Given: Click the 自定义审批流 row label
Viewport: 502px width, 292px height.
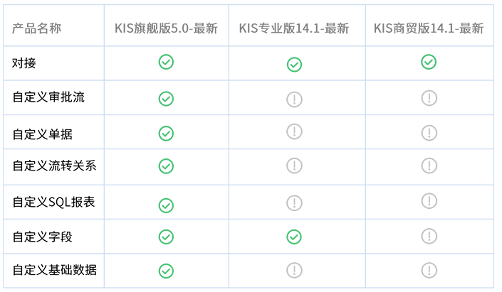Looking at the screenshot, I should [x=48, y=97].
